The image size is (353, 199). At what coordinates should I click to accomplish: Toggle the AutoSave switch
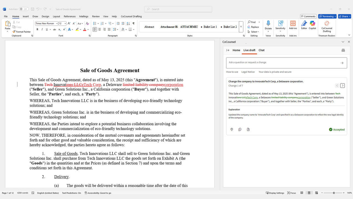[24, 9]
